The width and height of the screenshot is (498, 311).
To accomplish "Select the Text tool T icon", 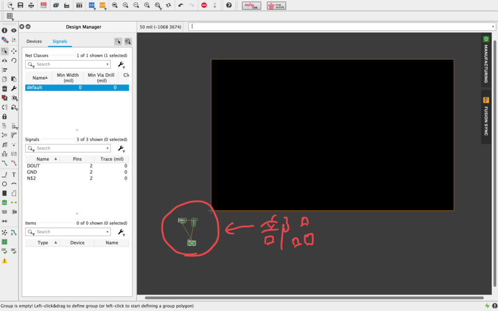I will click(14, 174).
